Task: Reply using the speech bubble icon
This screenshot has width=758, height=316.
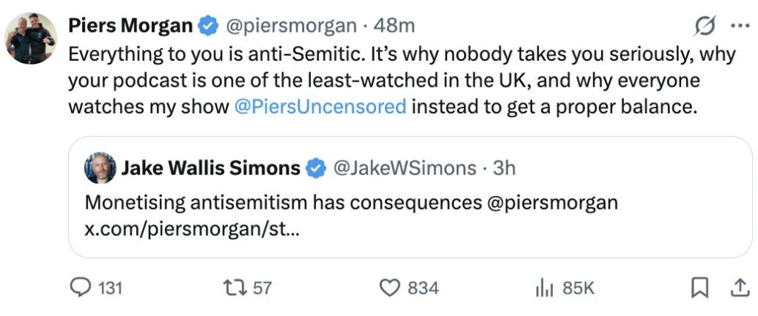Action: pyautogui.click(x=81, y=287)
